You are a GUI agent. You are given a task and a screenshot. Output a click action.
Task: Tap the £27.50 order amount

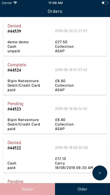click(61, 42)
